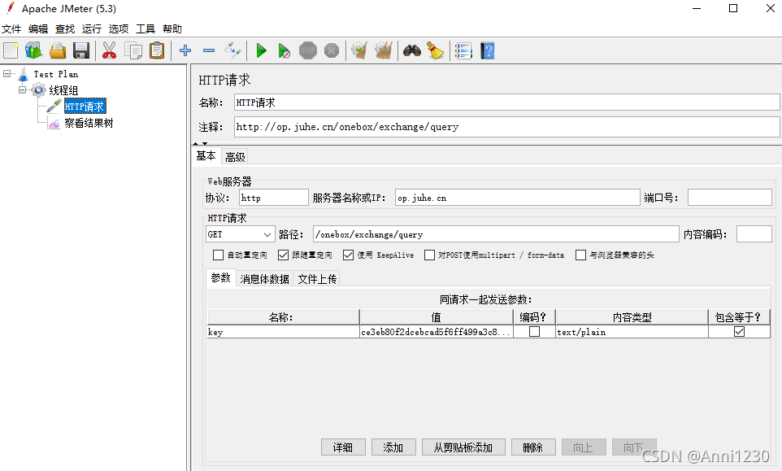Toggle 与浏览器兼容的头 checkbox

580,255
